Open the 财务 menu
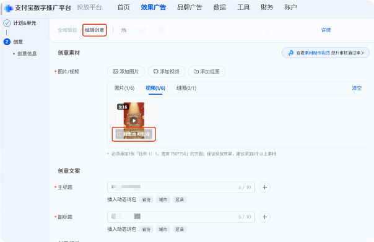Screen dimensions: 374x242 point(267,7)
